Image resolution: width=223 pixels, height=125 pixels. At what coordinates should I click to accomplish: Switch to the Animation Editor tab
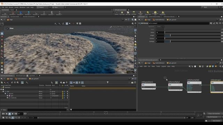(15, 17)
